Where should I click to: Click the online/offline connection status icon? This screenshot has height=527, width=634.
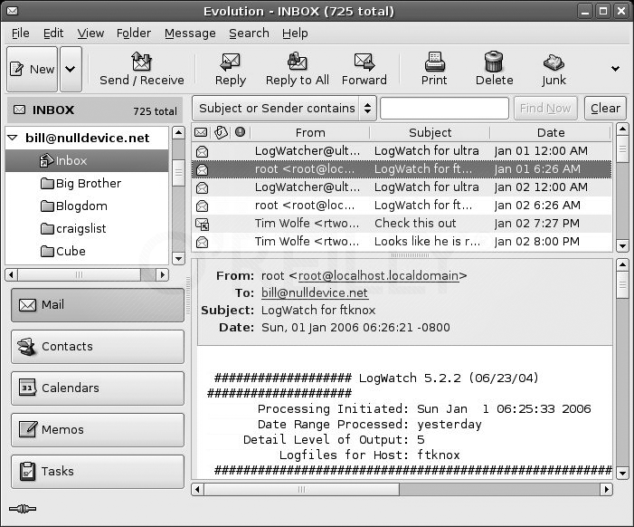pyautogui.click(x=23, y=509)
